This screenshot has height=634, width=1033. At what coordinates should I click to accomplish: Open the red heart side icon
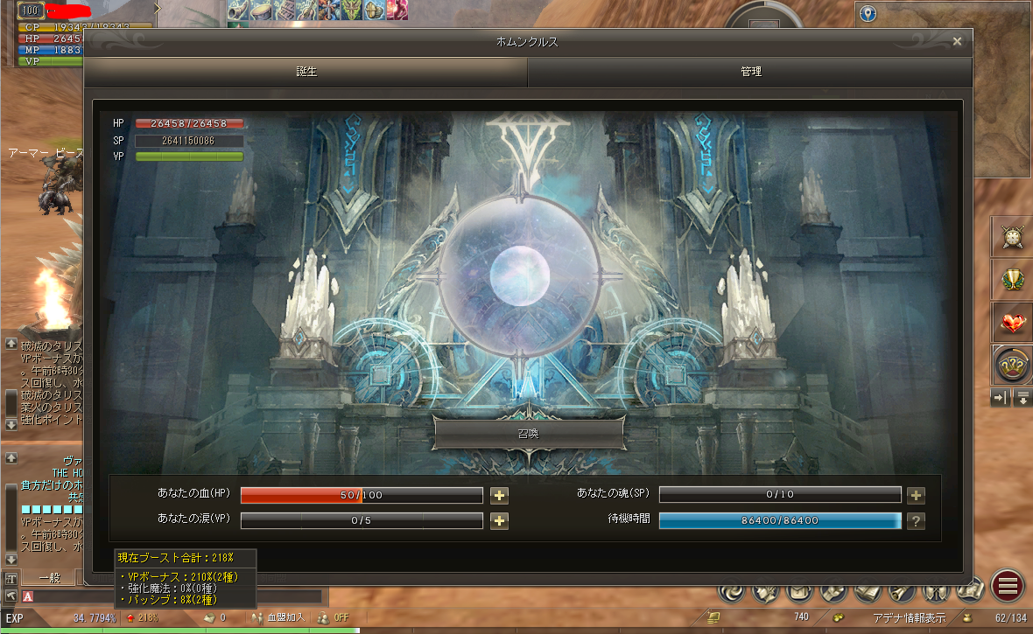point(1012,323)
